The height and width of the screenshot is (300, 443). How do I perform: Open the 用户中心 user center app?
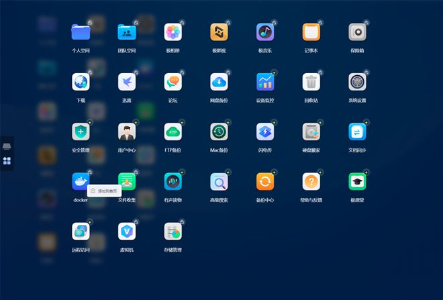(x=127, y=132)
